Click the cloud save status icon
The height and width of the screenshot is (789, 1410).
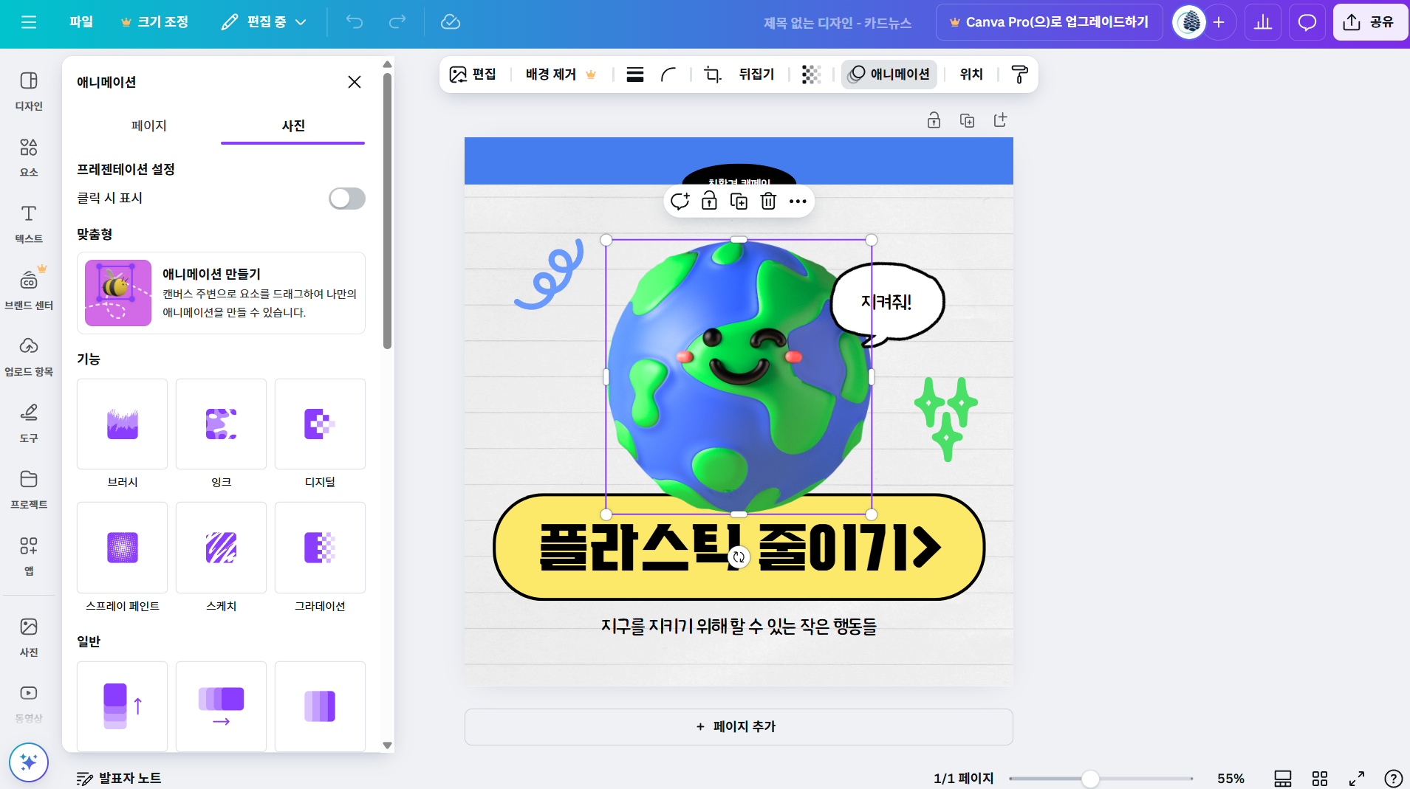point(451,22)
